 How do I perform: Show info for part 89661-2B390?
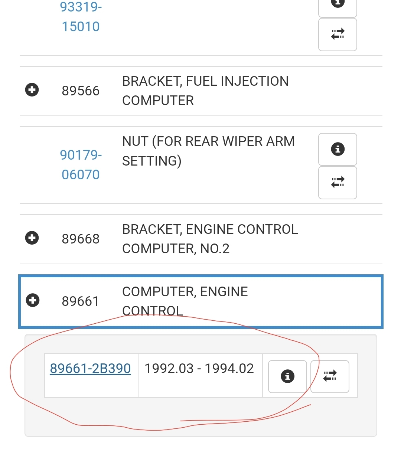[x=287, y=376]
